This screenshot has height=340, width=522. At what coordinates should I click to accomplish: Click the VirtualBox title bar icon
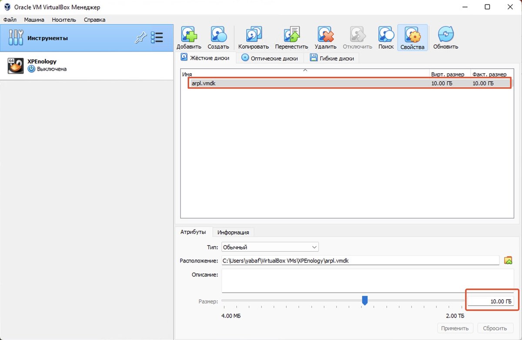pyautogui.click(x=7, y=7)
